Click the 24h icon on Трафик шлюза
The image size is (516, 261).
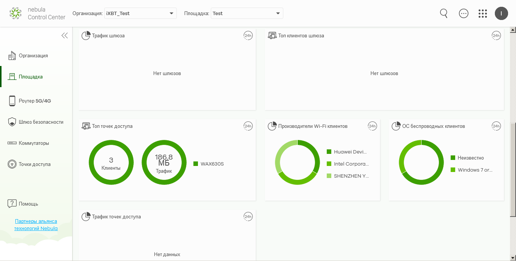tap(248, 36)
